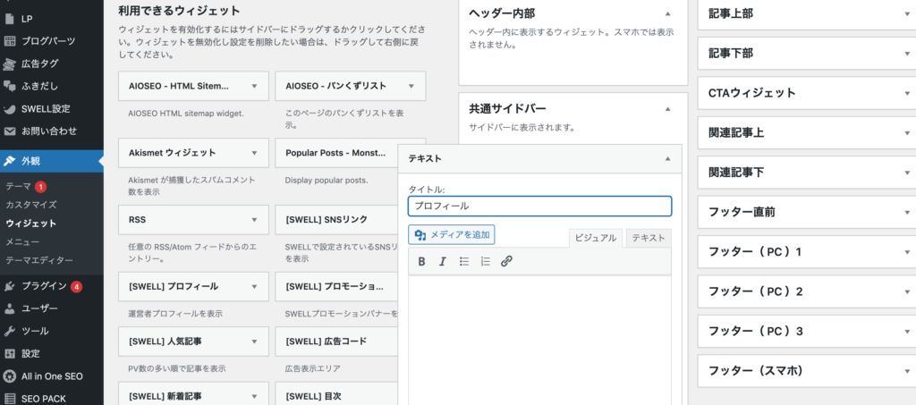The image size is (916, 405).
Task: Click the プラグイン update count badge
Action: click(x=77, y=286)
